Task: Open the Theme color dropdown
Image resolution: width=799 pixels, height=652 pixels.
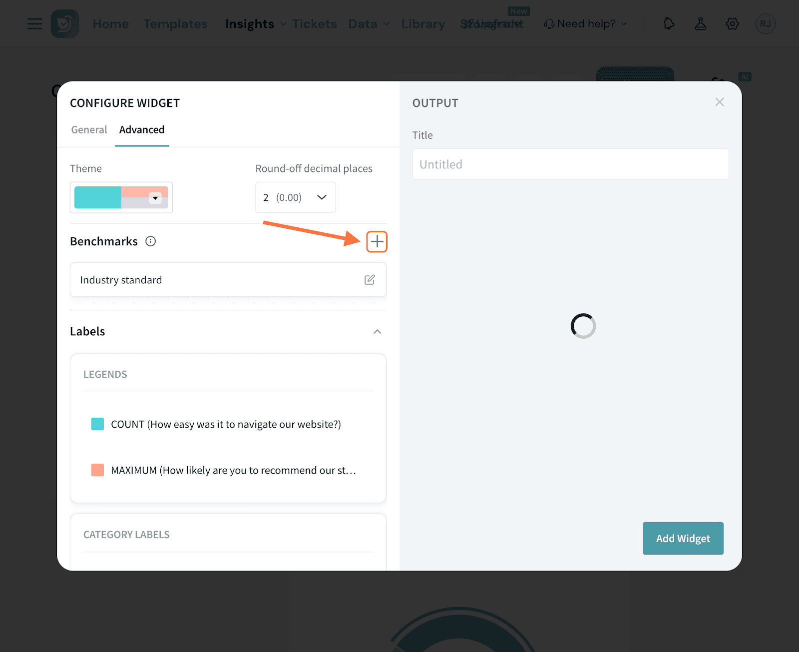Action: tap(155, 198)
